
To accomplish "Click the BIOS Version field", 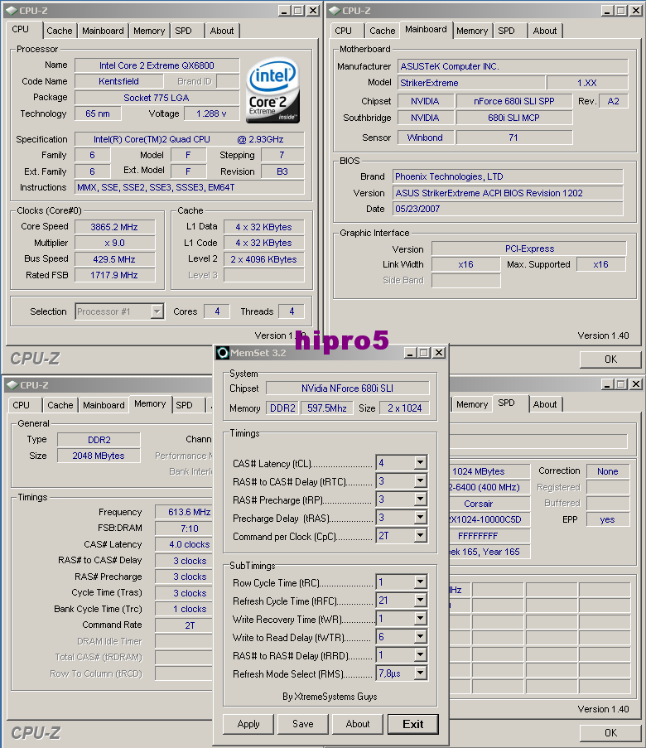I will coord(508,193).
